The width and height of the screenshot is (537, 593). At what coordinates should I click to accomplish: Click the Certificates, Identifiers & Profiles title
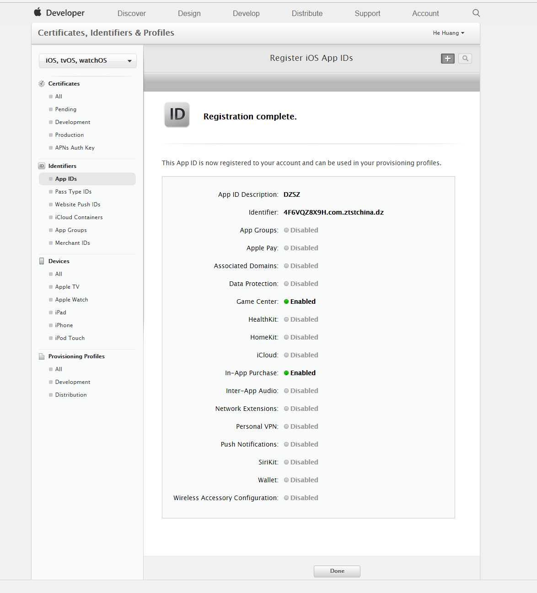106,33
